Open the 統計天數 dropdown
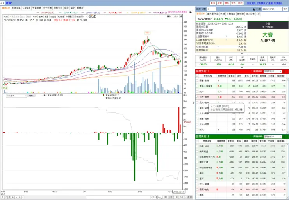The height and width of the screenshot is (200, 289). coord(211,9)
